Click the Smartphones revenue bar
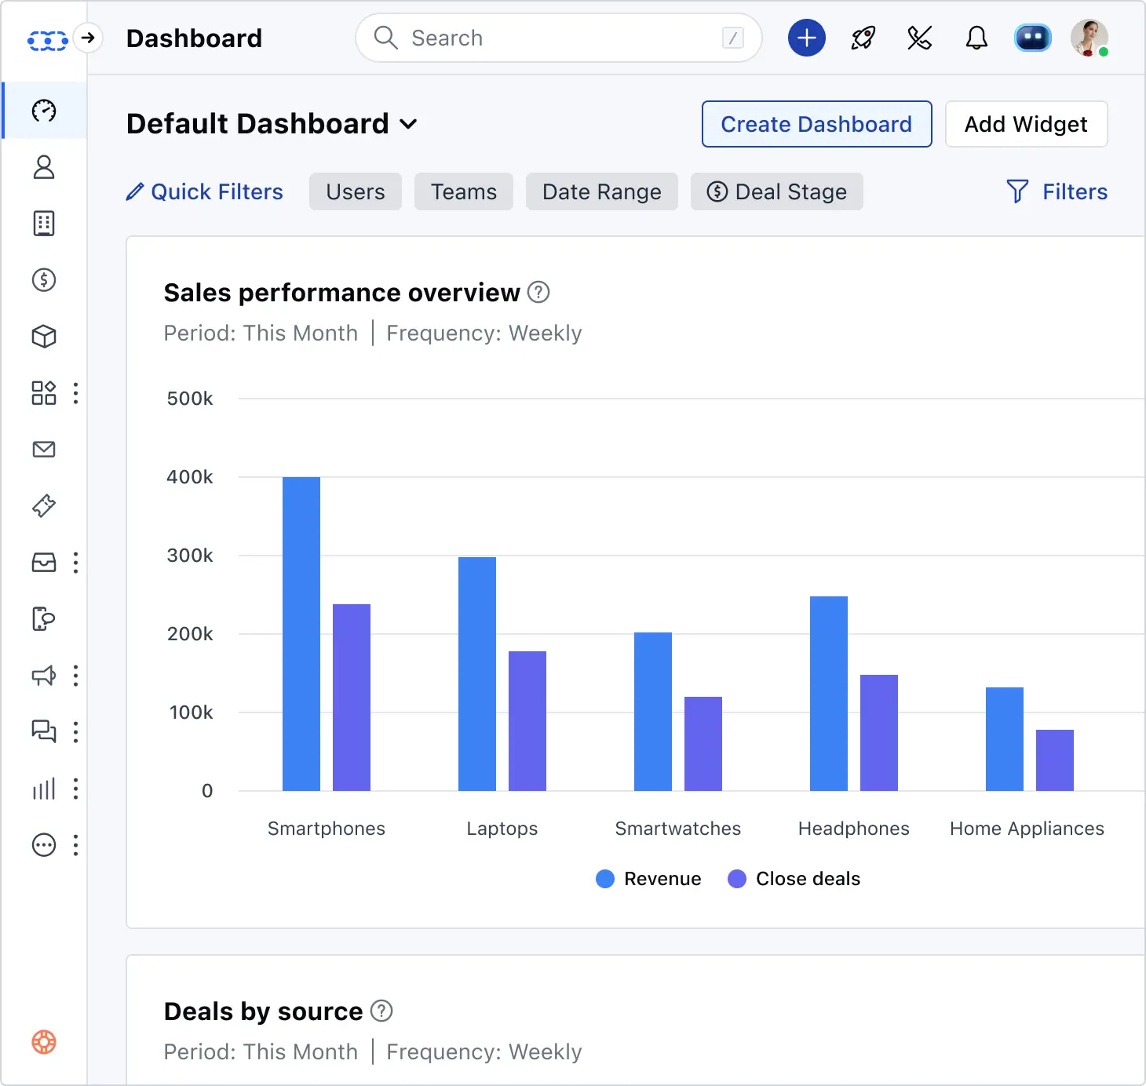The height and width of the screenshot is (1086, 1146). pyautogui.click(x=301, y=634)
